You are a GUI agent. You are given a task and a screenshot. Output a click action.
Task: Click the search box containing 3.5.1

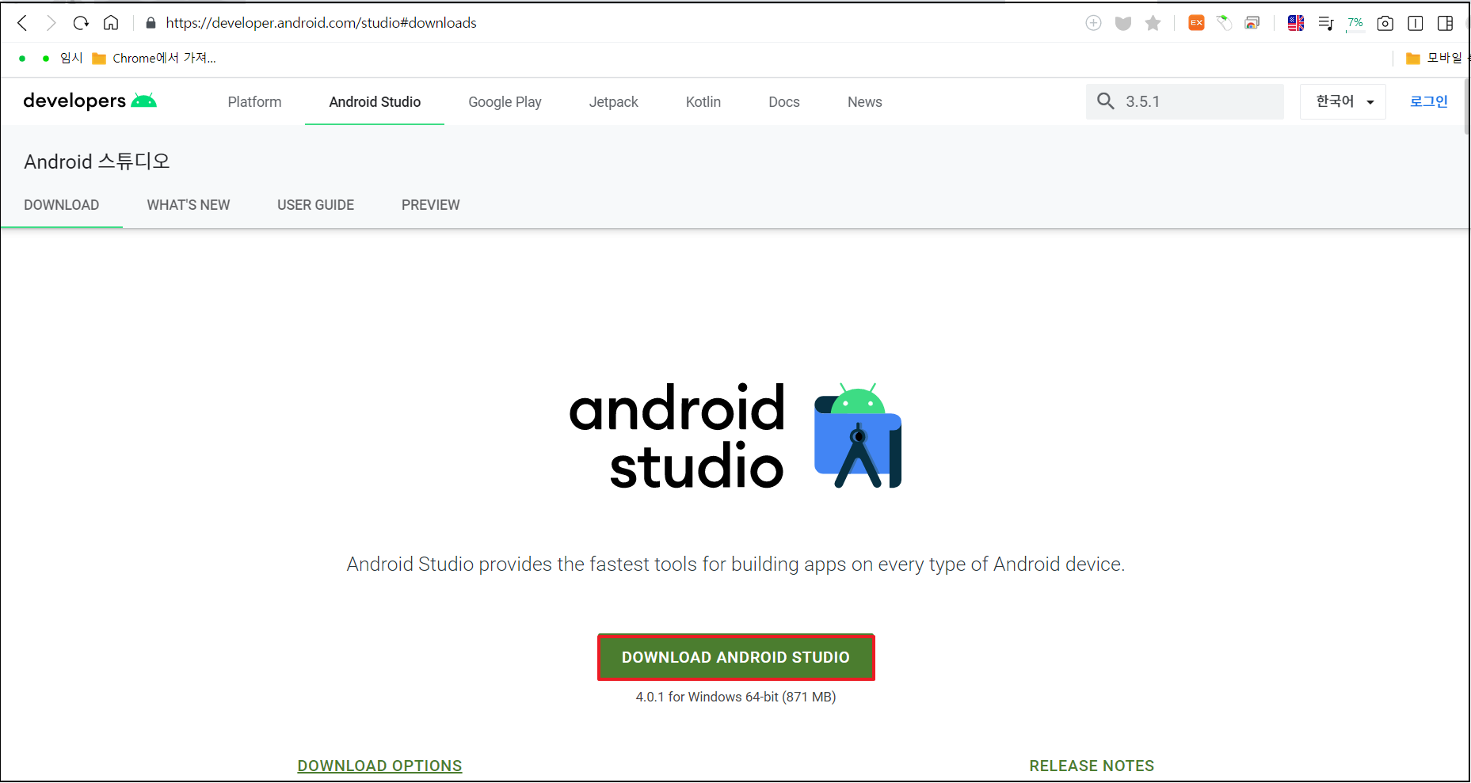point(1185,101)
